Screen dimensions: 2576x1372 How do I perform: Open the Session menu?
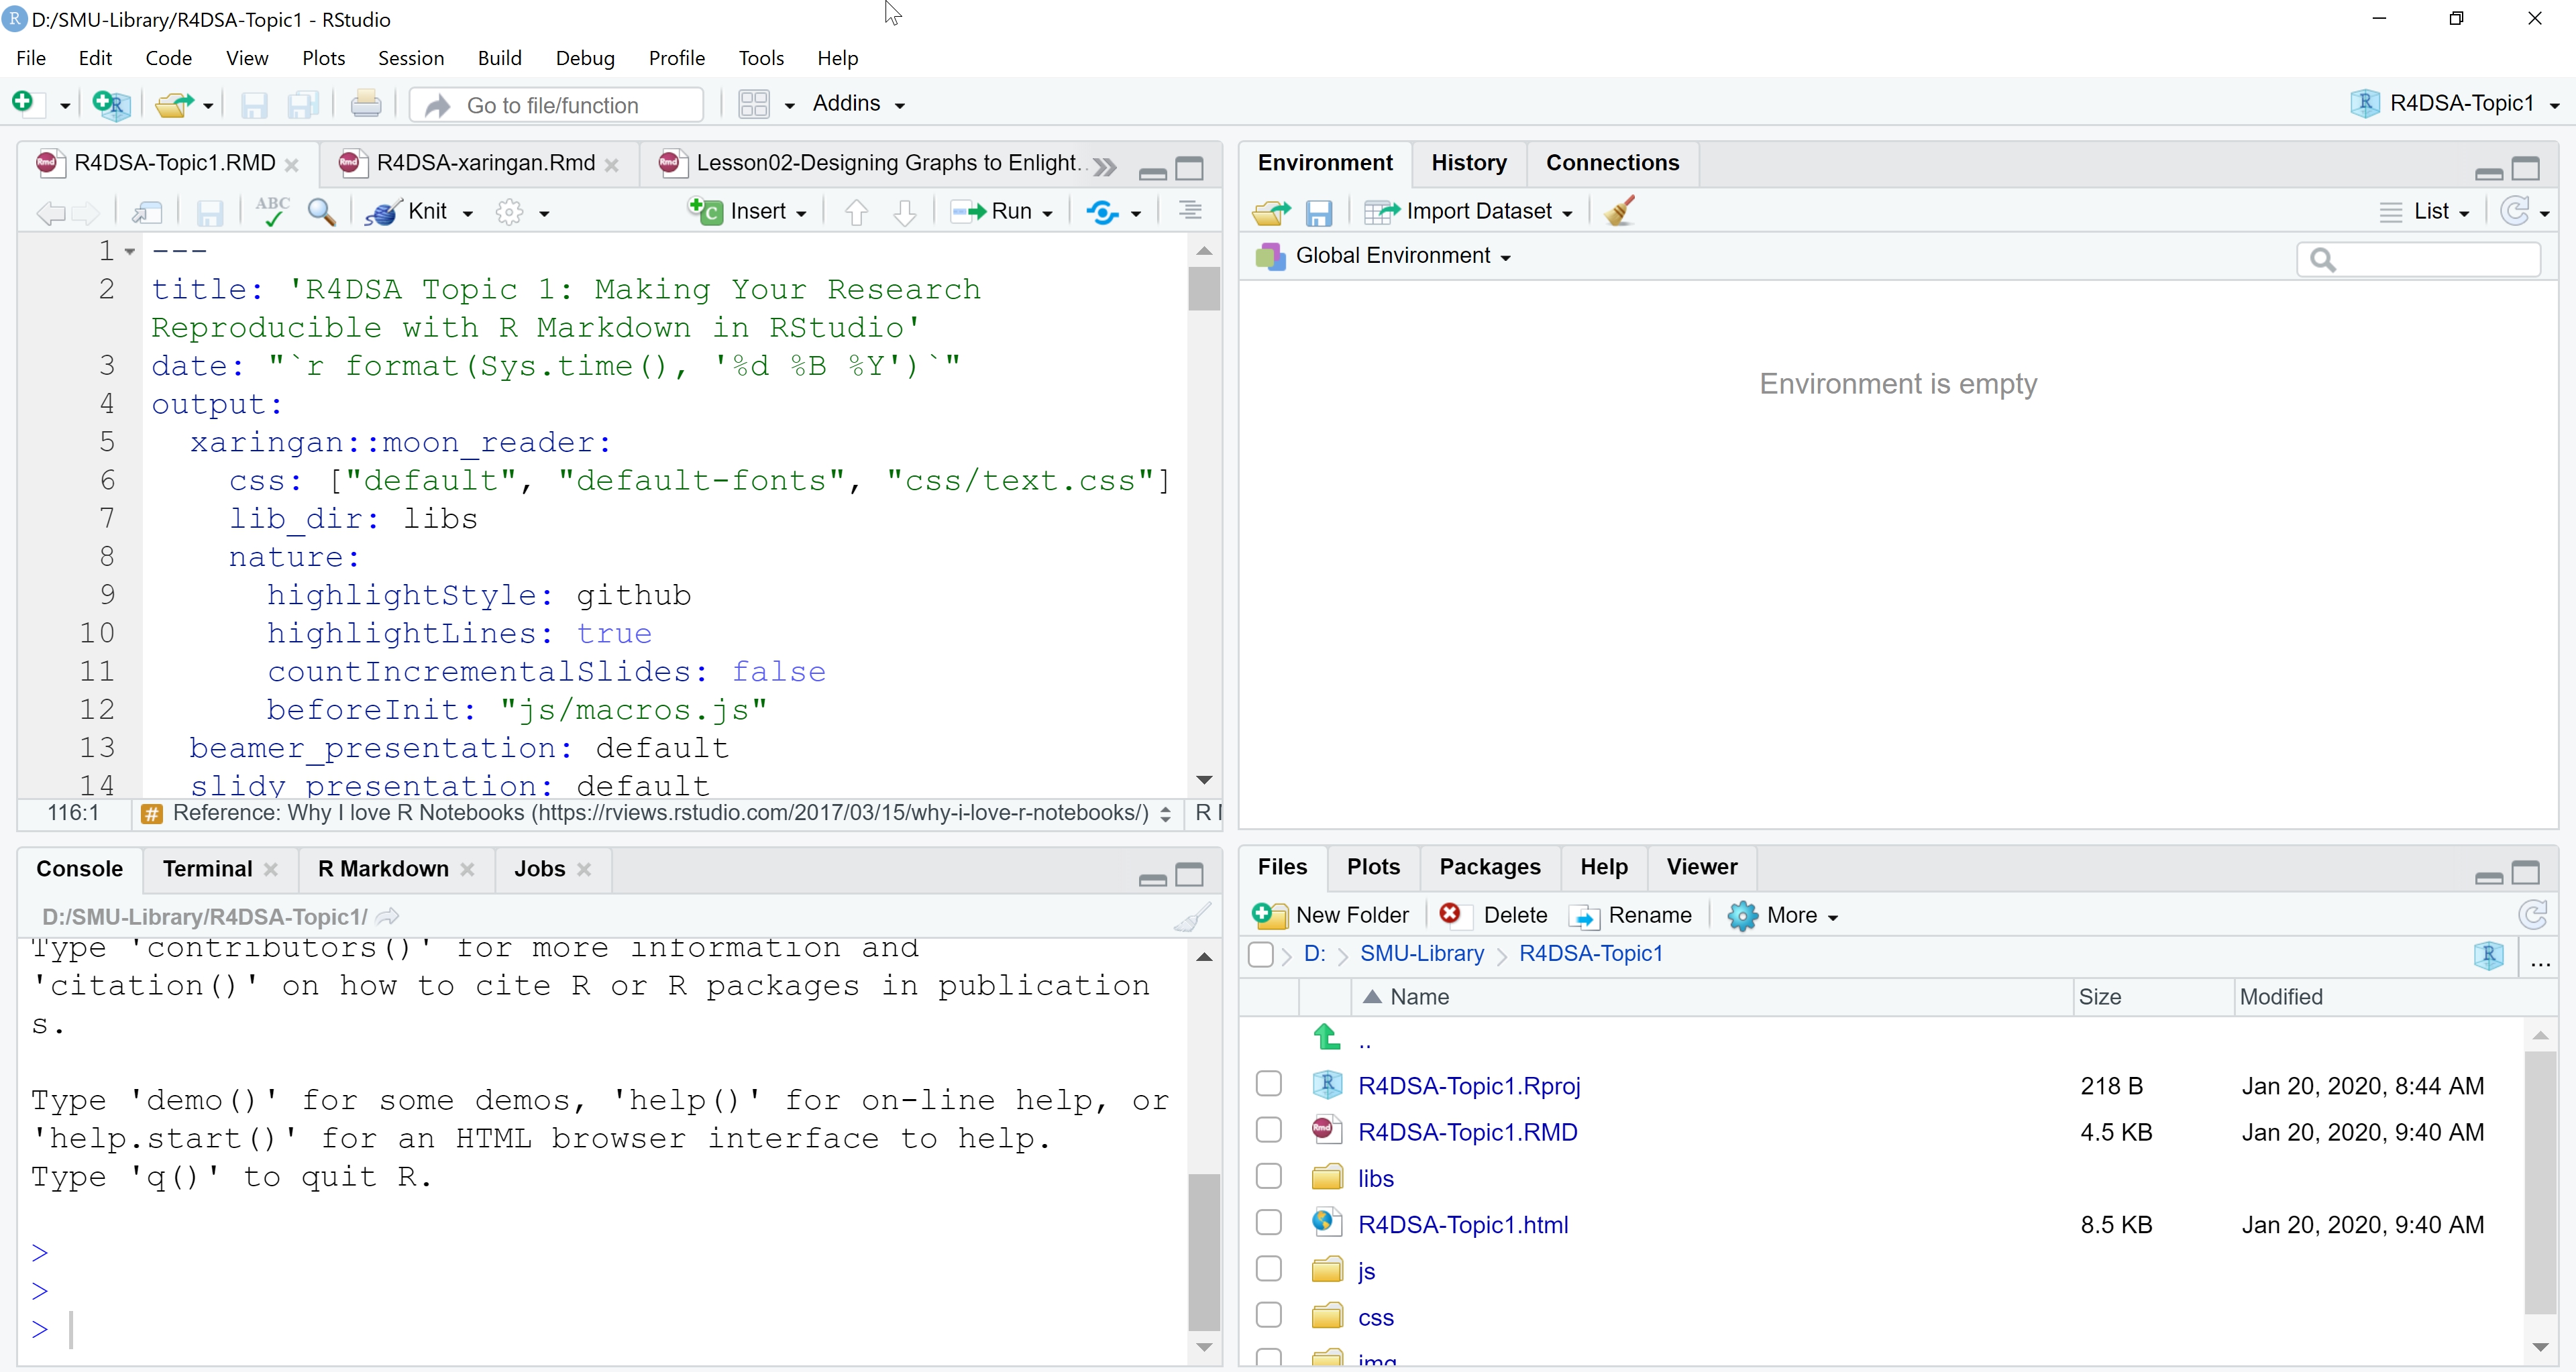pos(410,58)
